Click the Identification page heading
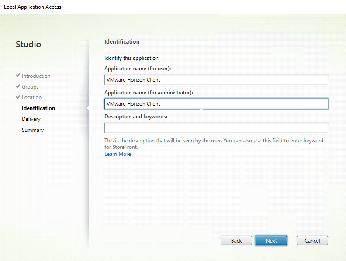The height and width of the screenshot is (261, 346). 122,41
